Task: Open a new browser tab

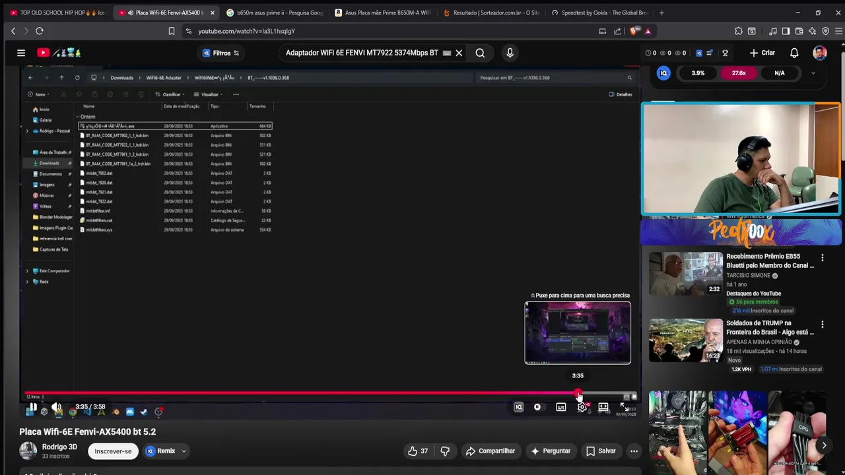Action: click(x=661, y=13)
